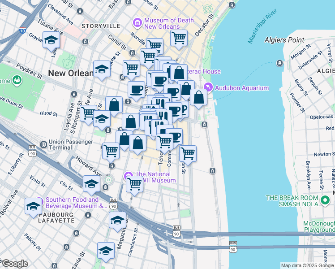This screenshot has width=335, height=269.
Task: Click the shopping cart marker near Girod St
Action: [88, 115]
